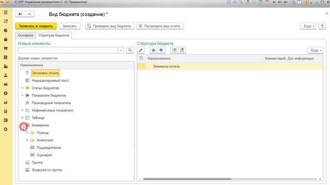Open the shopping-bag sales section in sidebar
The image size is (330, 185).
(x=6, y=39)
